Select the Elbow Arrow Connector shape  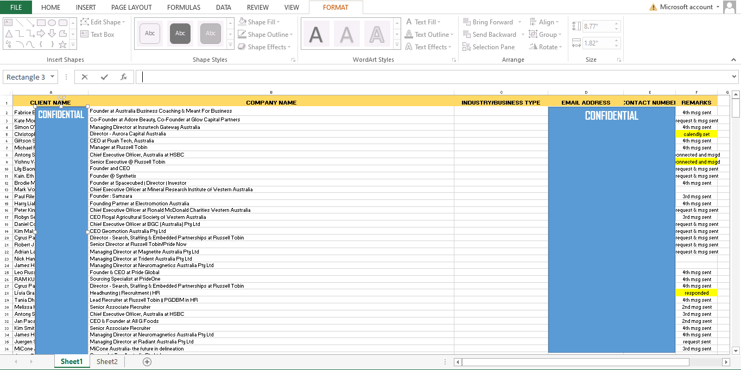30,34
